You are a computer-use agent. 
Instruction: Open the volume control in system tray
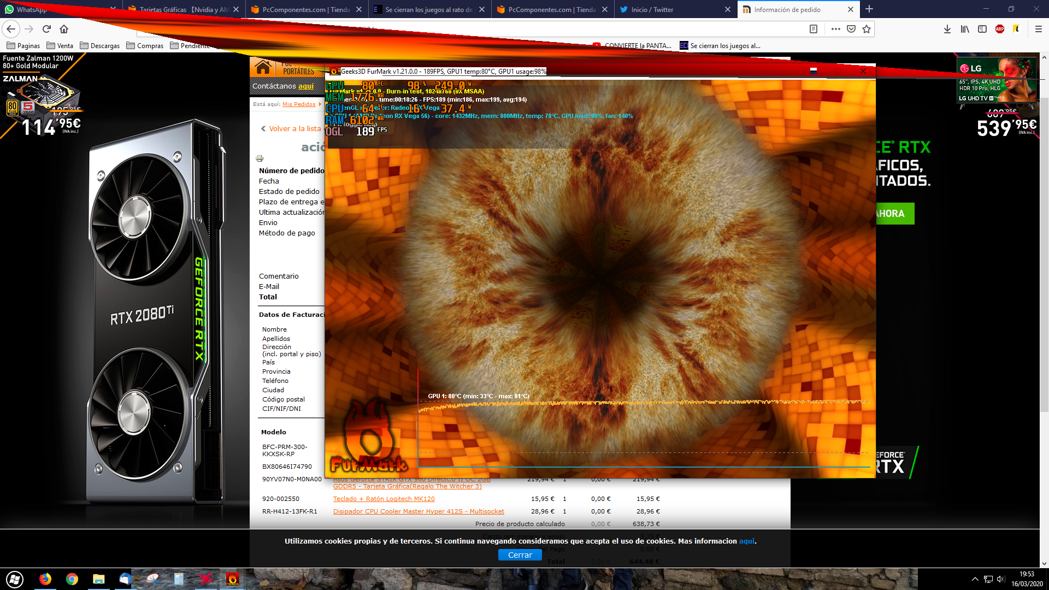[1001, 579]
